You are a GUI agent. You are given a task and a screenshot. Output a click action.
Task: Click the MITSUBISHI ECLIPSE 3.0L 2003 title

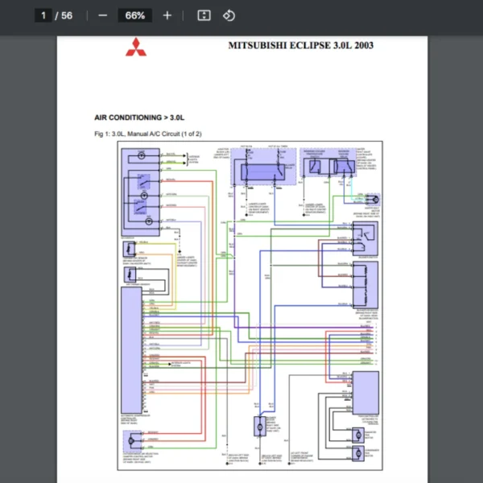[300, 45]
